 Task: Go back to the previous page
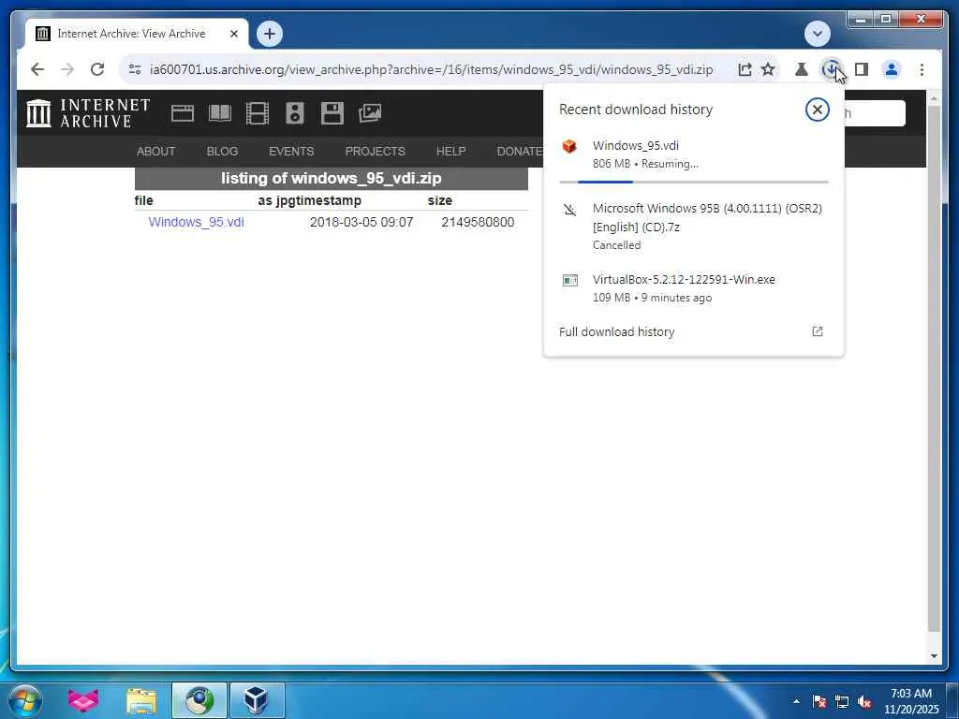click(x=37, y=69)
